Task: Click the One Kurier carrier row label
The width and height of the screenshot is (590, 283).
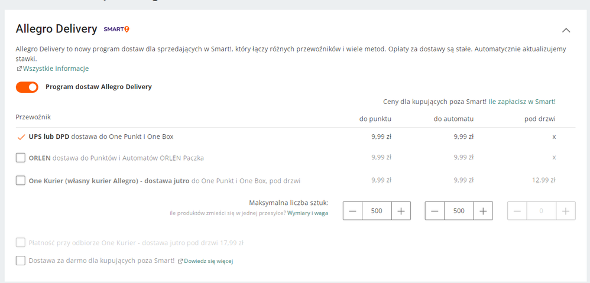Action: (164, 181)
